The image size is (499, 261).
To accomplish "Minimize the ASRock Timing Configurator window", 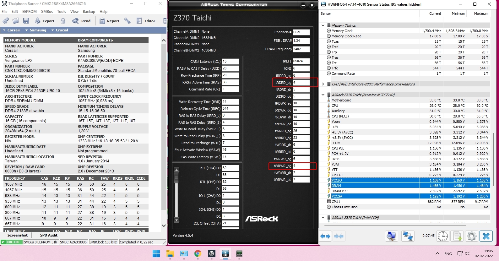I will point(303,5).
